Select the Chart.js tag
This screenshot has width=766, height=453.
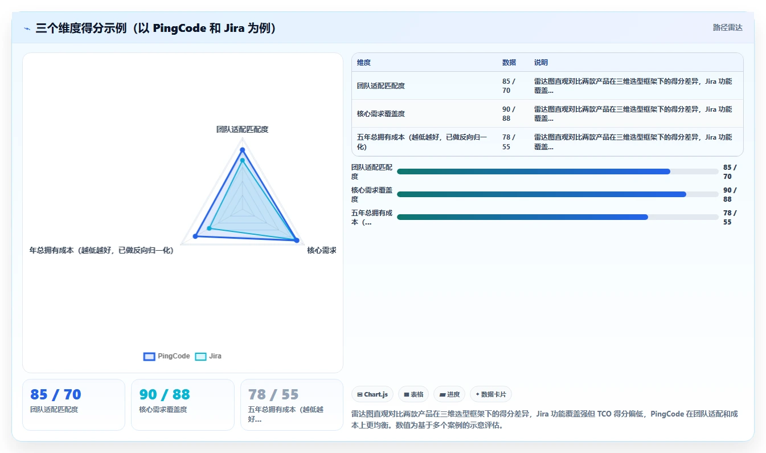tap(372, 394)
